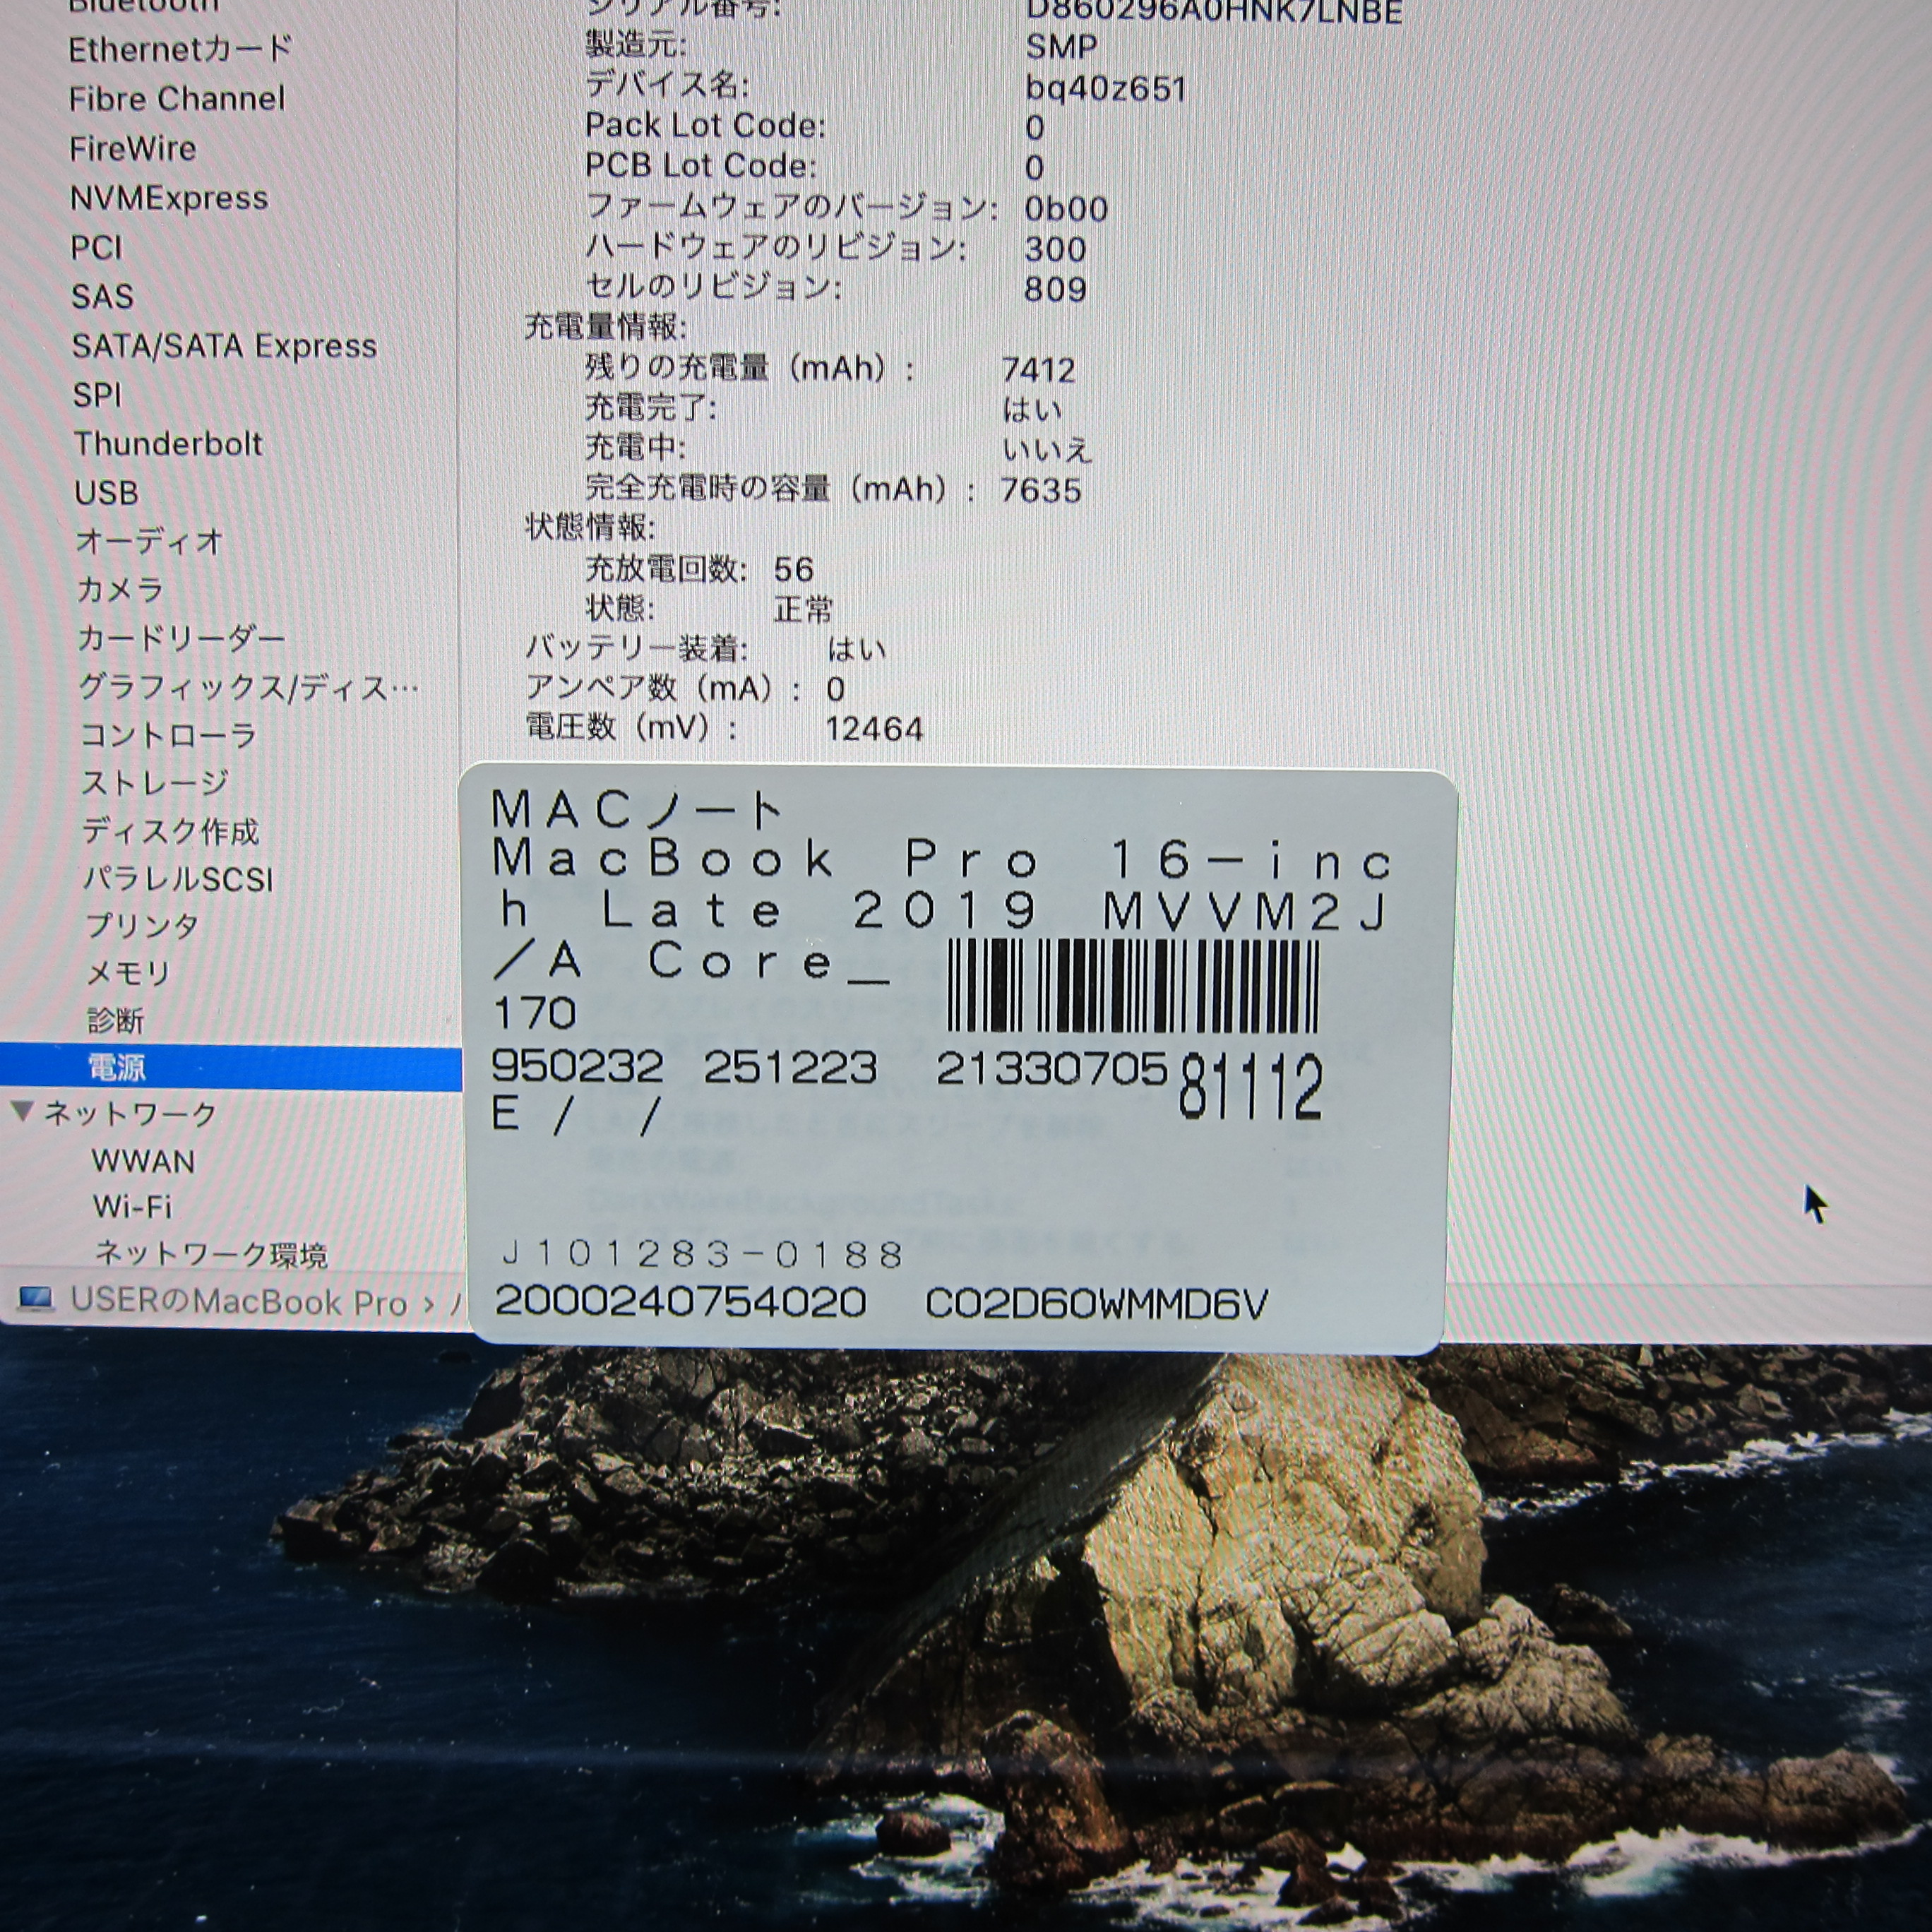Select Ethernetカード in the sidebar
1932x1932 pixels.
coord(180,49)
